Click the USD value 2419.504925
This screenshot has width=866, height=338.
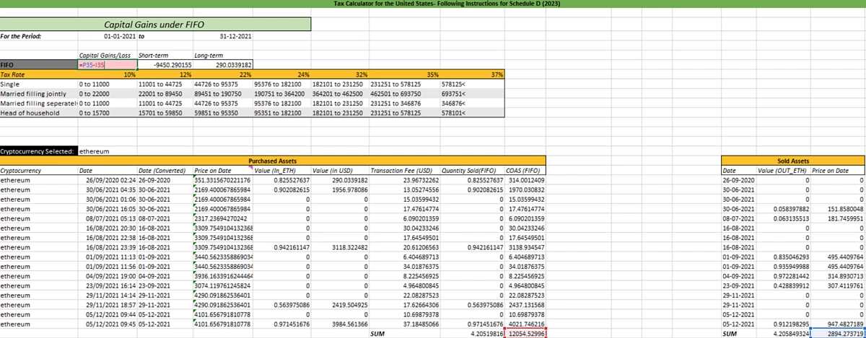[340, 304]
